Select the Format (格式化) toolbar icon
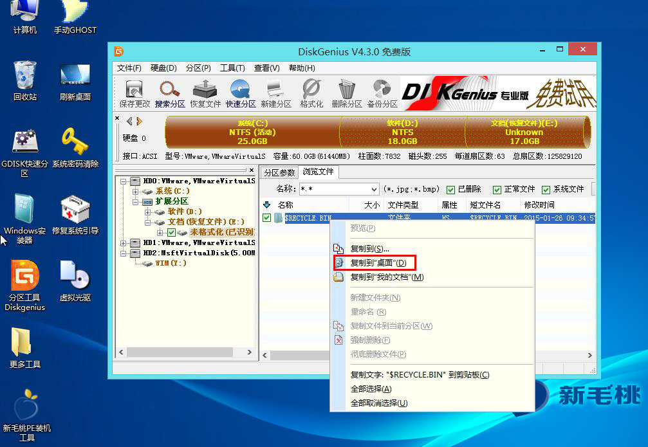This screenshot has height=447, width=648. click(x=311, y=94)
